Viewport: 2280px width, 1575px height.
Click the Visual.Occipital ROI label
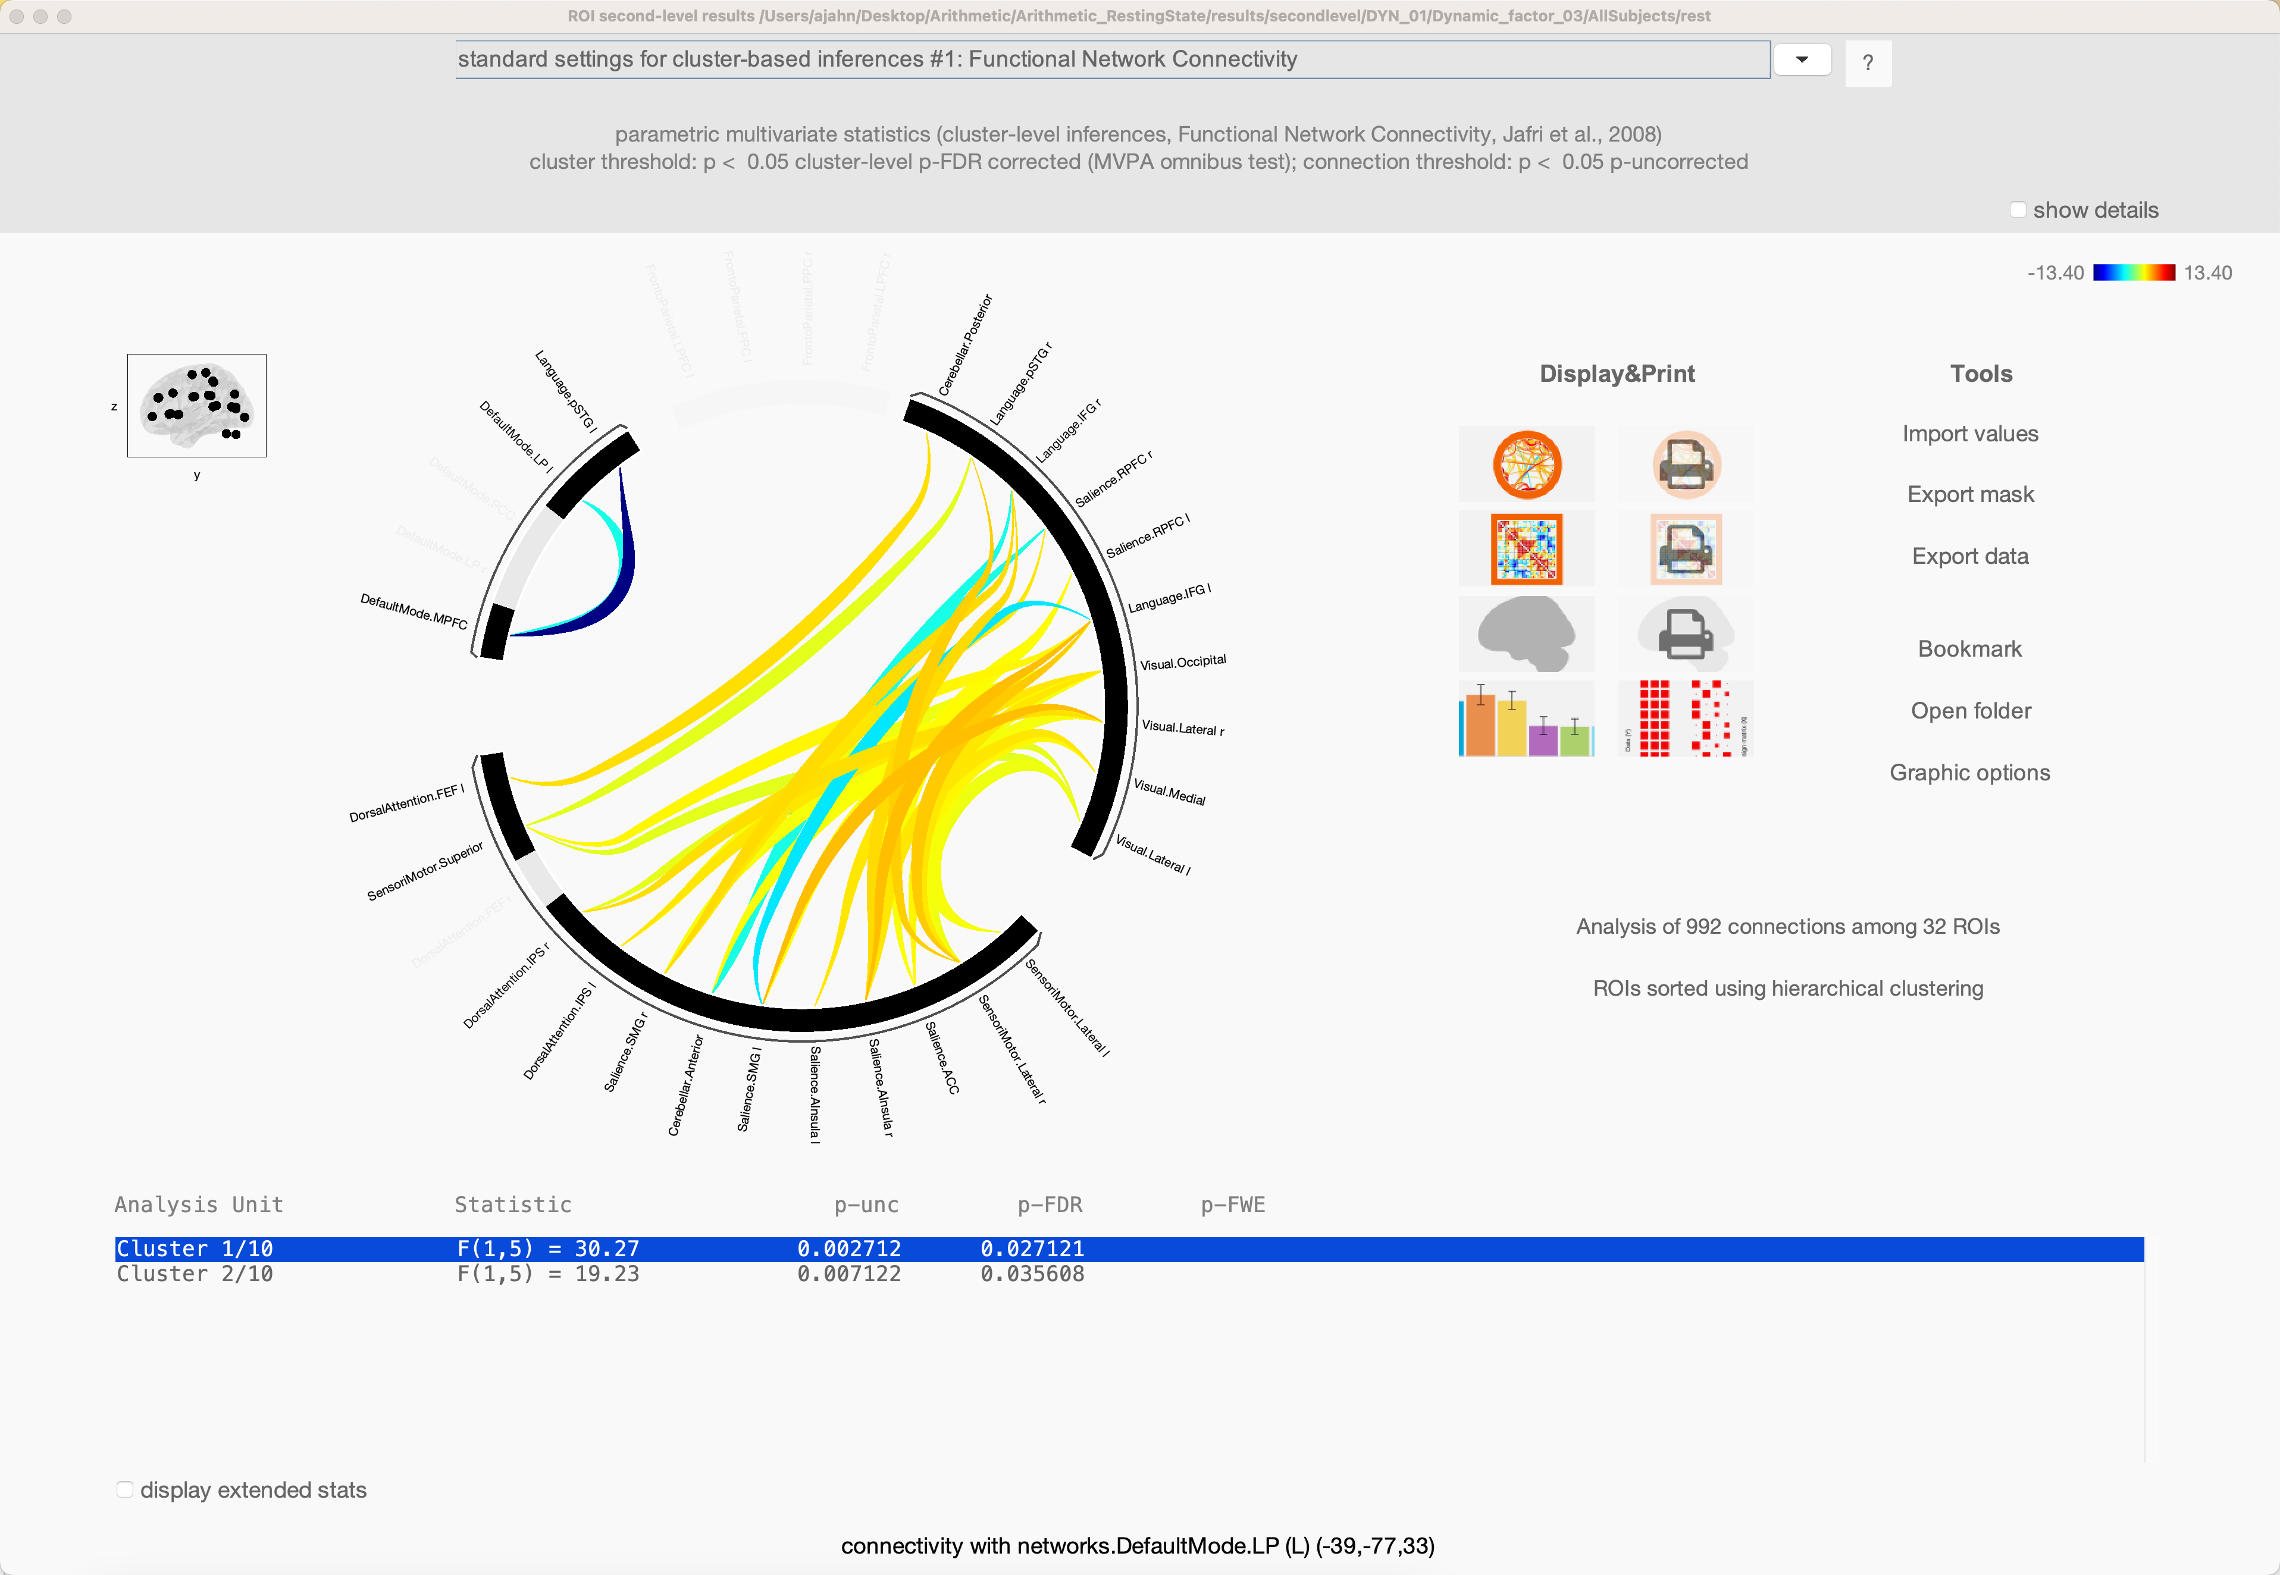pyautogui.click(x=1182, y=662)
